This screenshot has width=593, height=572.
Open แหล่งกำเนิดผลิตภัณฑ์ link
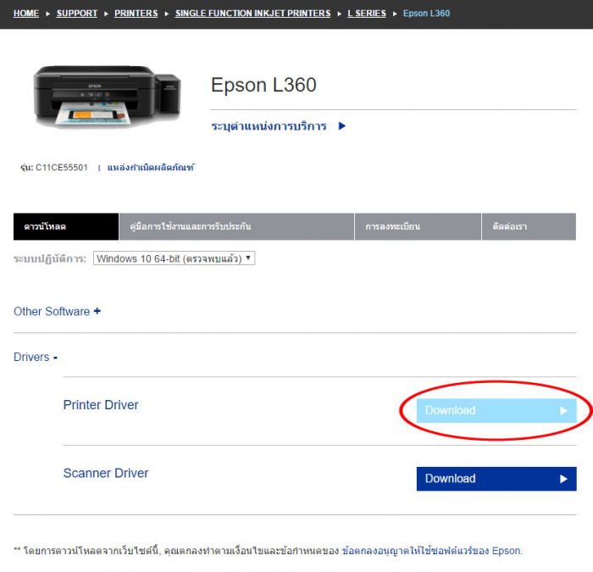151,167
